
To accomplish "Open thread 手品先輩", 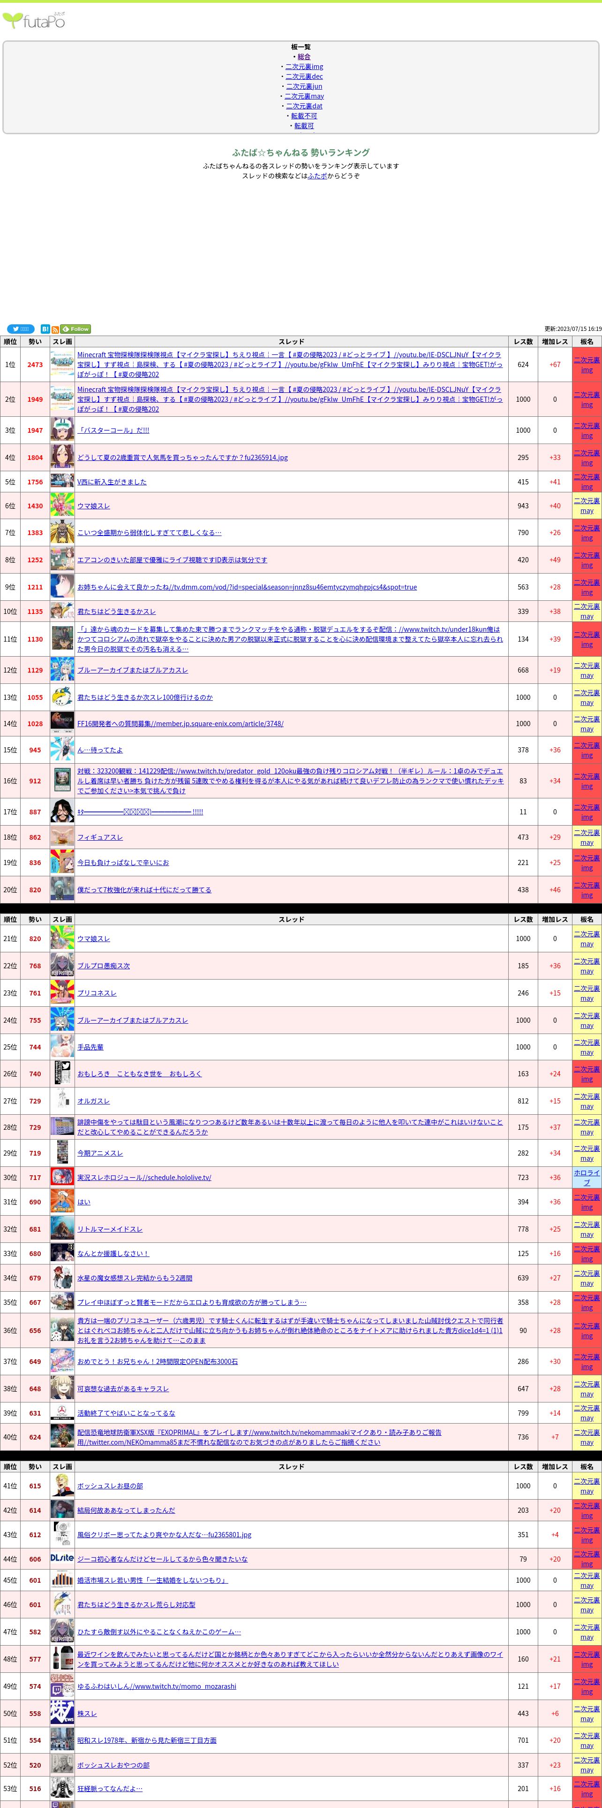I will pos(90,1047).
